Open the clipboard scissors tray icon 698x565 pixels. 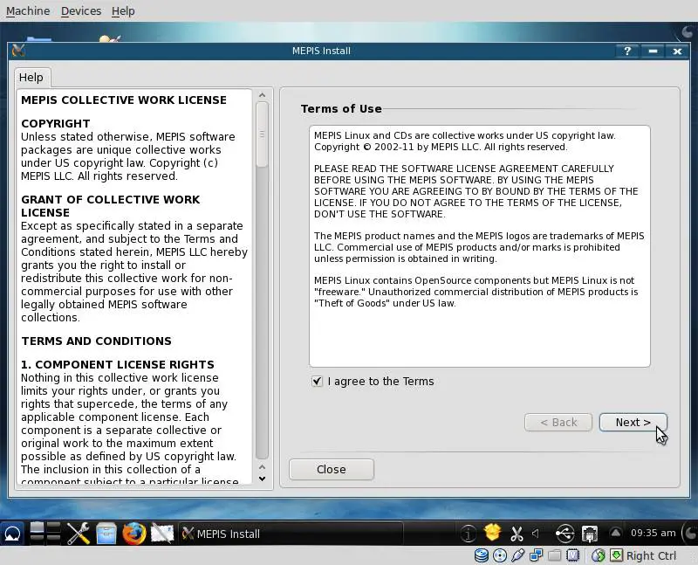click(517, 534)
